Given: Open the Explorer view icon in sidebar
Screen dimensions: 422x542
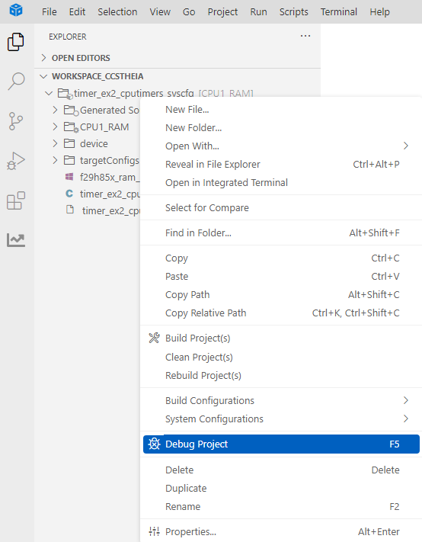Looking at the screenshot, I should (x=16, y=42).
